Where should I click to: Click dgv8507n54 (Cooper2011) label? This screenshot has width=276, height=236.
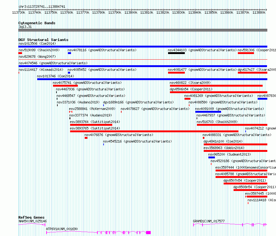coord(245,180)
